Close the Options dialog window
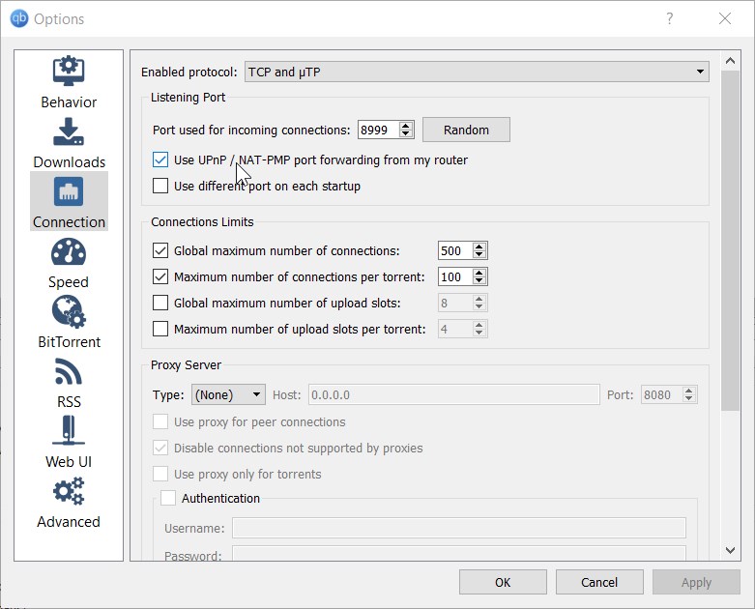This screenshot has height=609, width=755. coord(725,18)
